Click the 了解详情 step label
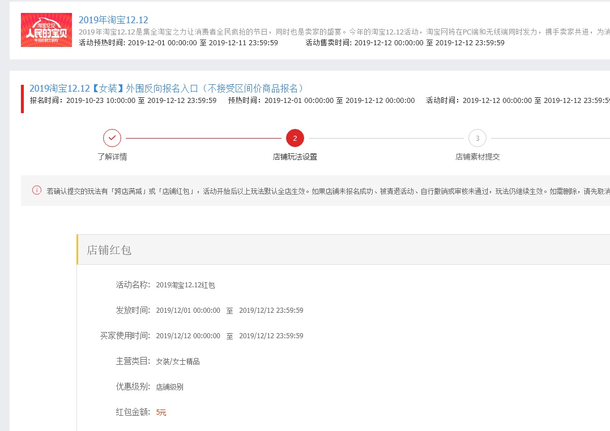This screenshot has width=610, height=431. [112, 157]
